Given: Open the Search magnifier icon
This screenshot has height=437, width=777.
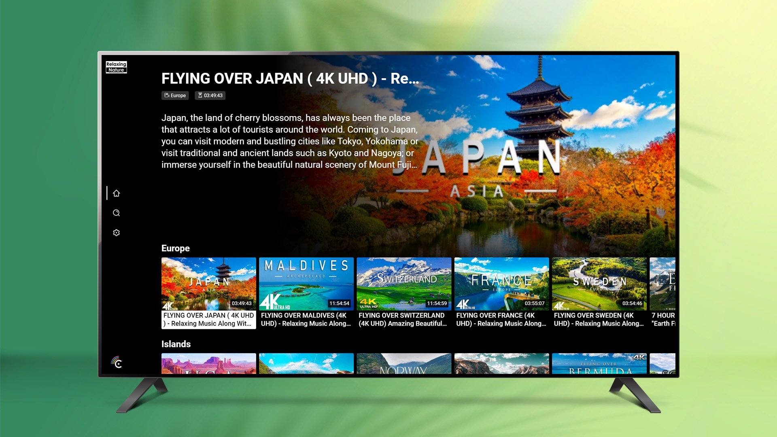Looking at the screenshot, I should [116, 213].
